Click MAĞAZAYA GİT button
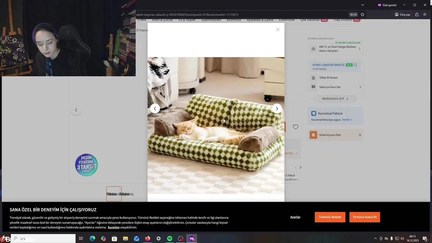 335,99
